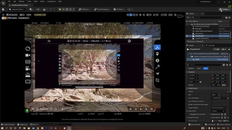Open the Outliner filter funnel menu
This screenshot has width=232, height=130.
tap(188, 18)
